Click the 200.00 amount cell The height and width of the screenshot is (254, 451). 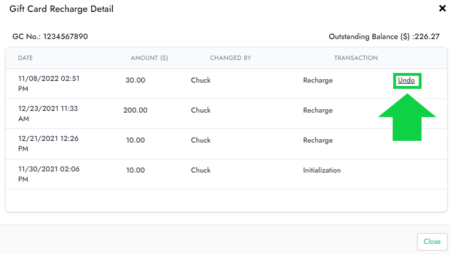click(135, 110)
